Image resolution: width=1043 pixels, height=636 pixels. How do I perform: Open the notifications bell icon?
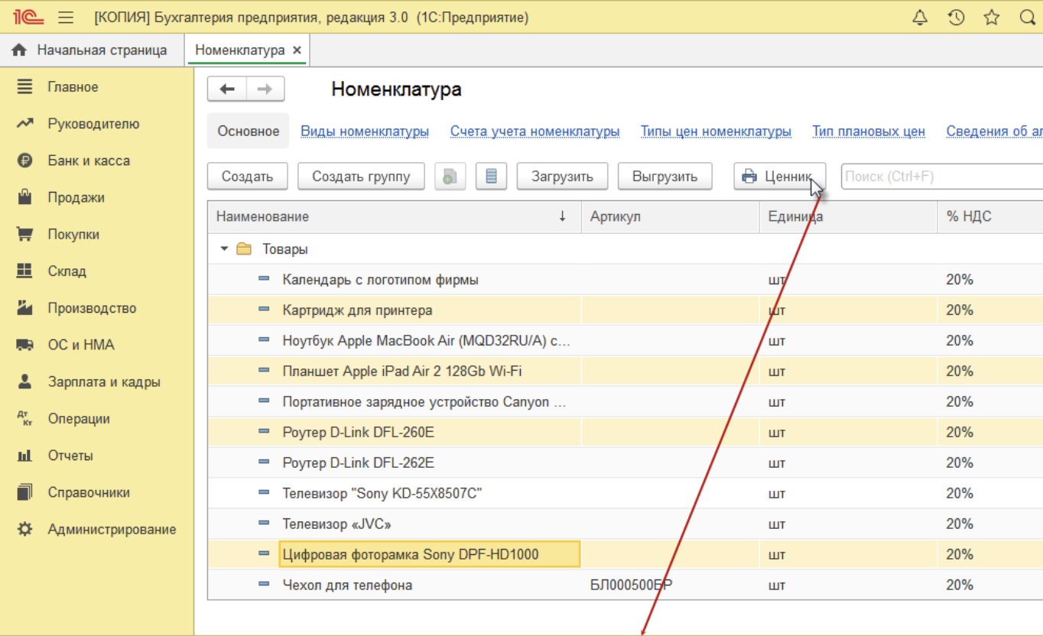click(x=920, y=18)
